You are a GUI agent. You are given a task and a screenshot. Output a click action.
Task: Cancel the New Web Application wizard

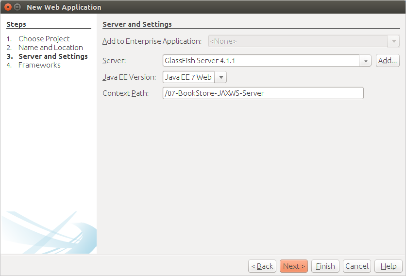(x=357, y=266)
